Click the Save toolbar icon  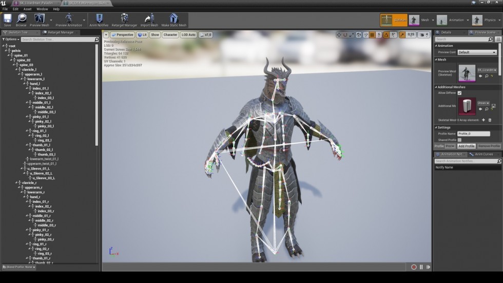click(7, 20)
